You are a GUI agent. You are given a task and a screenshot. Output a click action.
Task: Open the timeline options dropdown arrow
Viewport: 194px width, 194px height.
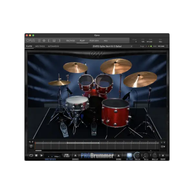[x=164, y=147]
